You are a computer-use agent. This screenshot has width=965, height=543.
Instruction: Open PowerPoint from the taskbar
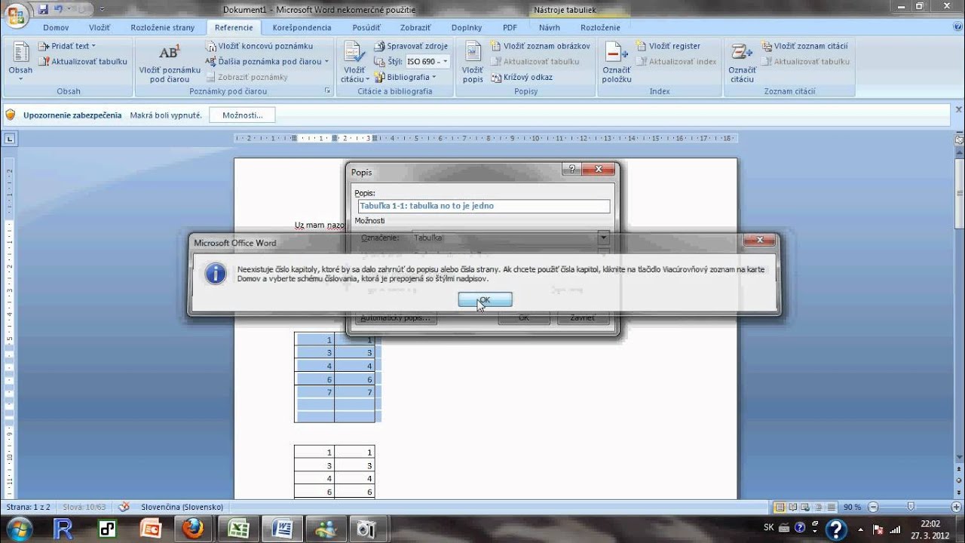click(x=150, y=529)
